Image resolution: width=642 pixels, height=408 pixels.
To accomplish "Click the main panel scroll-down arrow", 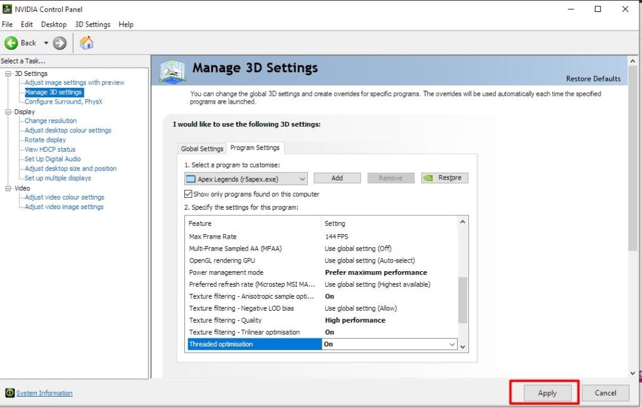I will 633,373.
